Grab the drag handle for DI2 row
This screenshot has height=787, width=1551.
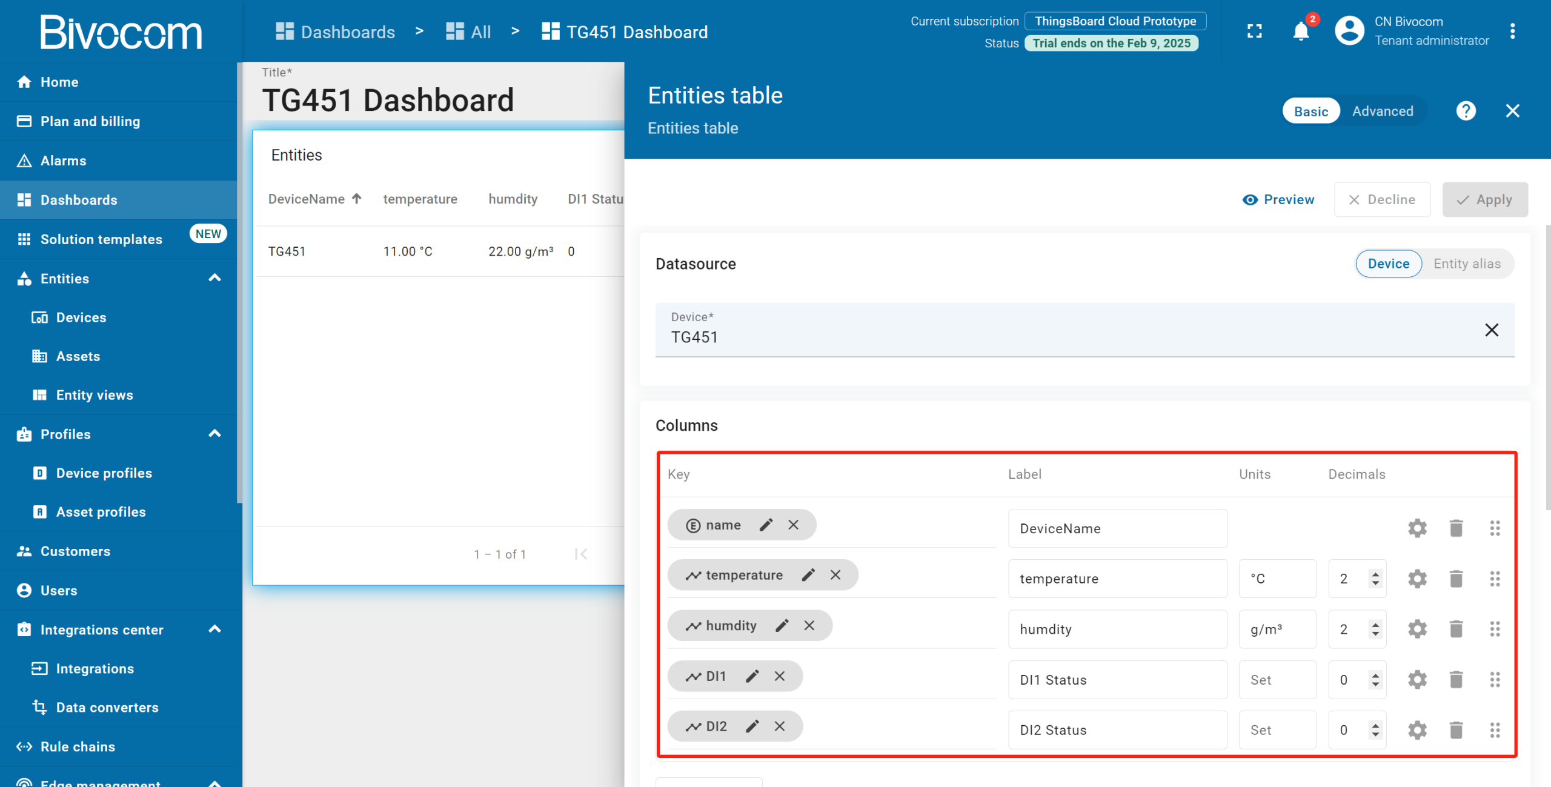tap(1495, 730)
